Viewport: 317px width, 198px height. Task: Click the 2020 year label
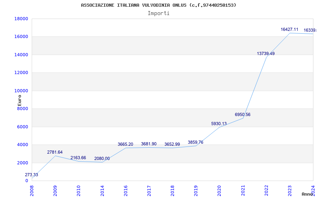[220, 191]
